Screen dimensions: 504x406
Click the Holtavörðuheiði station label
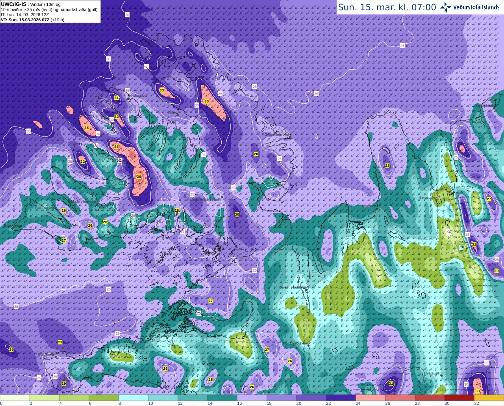point(295,343)
